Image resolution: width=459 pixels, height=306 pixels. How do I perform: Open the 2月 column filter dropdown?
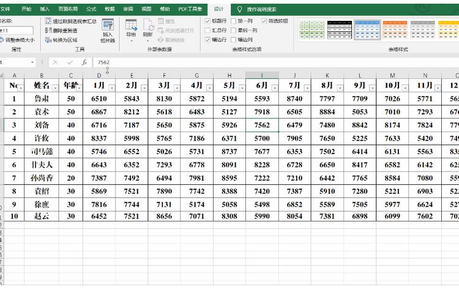click(144, 88)
